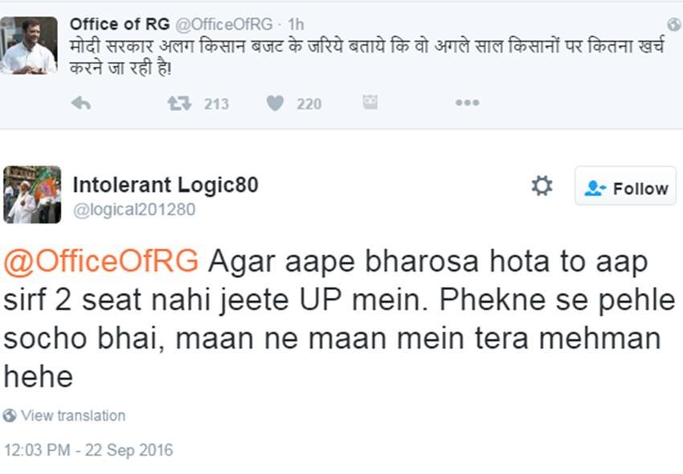The image size is (683, 474).
Task: Click the Office of RG display name
Action: (x=120, y=24)
